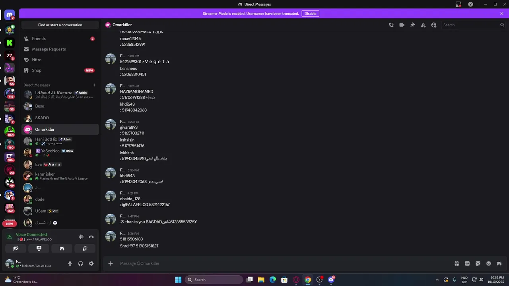This screenshot has width=509, height=286.
Task: Open the green K server icon
Action: 10,43
